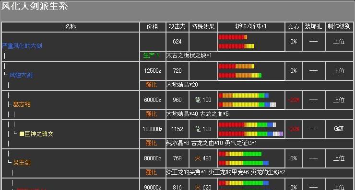The height and width of the screenshot is (190, 355).
Task: Click the G级 crafting rank cell
Action: pyautogui.click(x=339, y=129)
